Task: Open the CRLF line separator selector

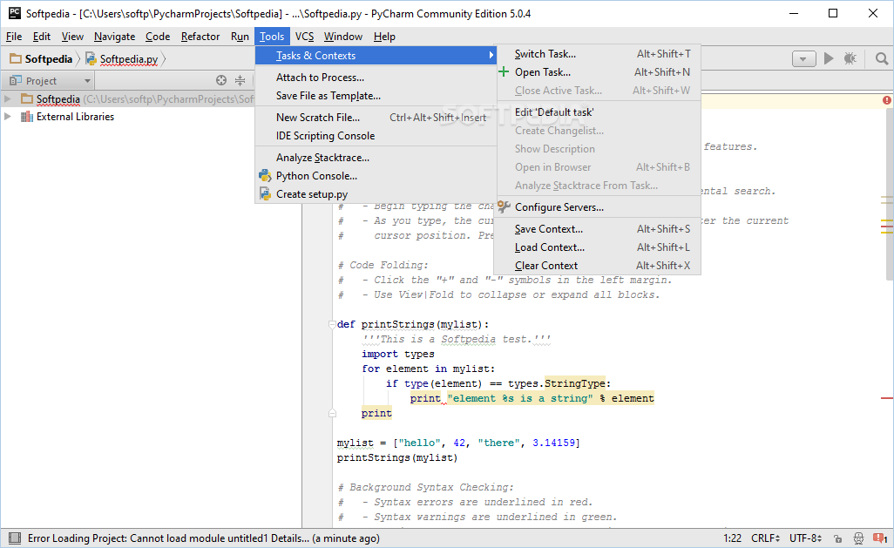Action: pyautogui.click(x=765, y=538)
